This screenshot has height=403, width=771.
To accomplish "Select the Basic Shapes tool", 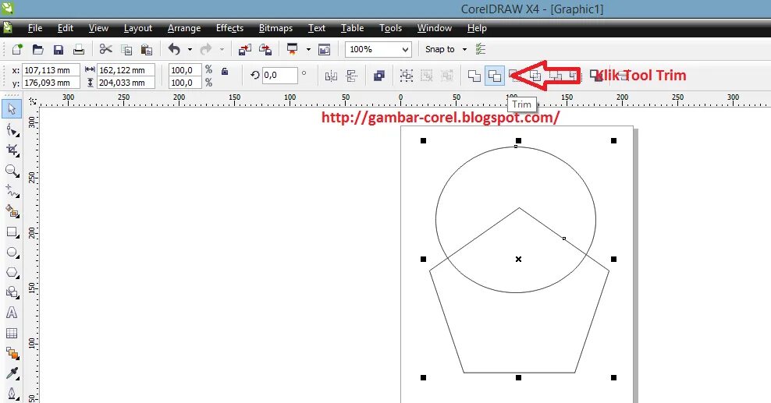I will coord(12,292).
